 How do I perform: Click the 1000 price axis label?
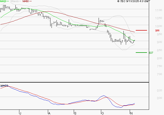point(159,26)
